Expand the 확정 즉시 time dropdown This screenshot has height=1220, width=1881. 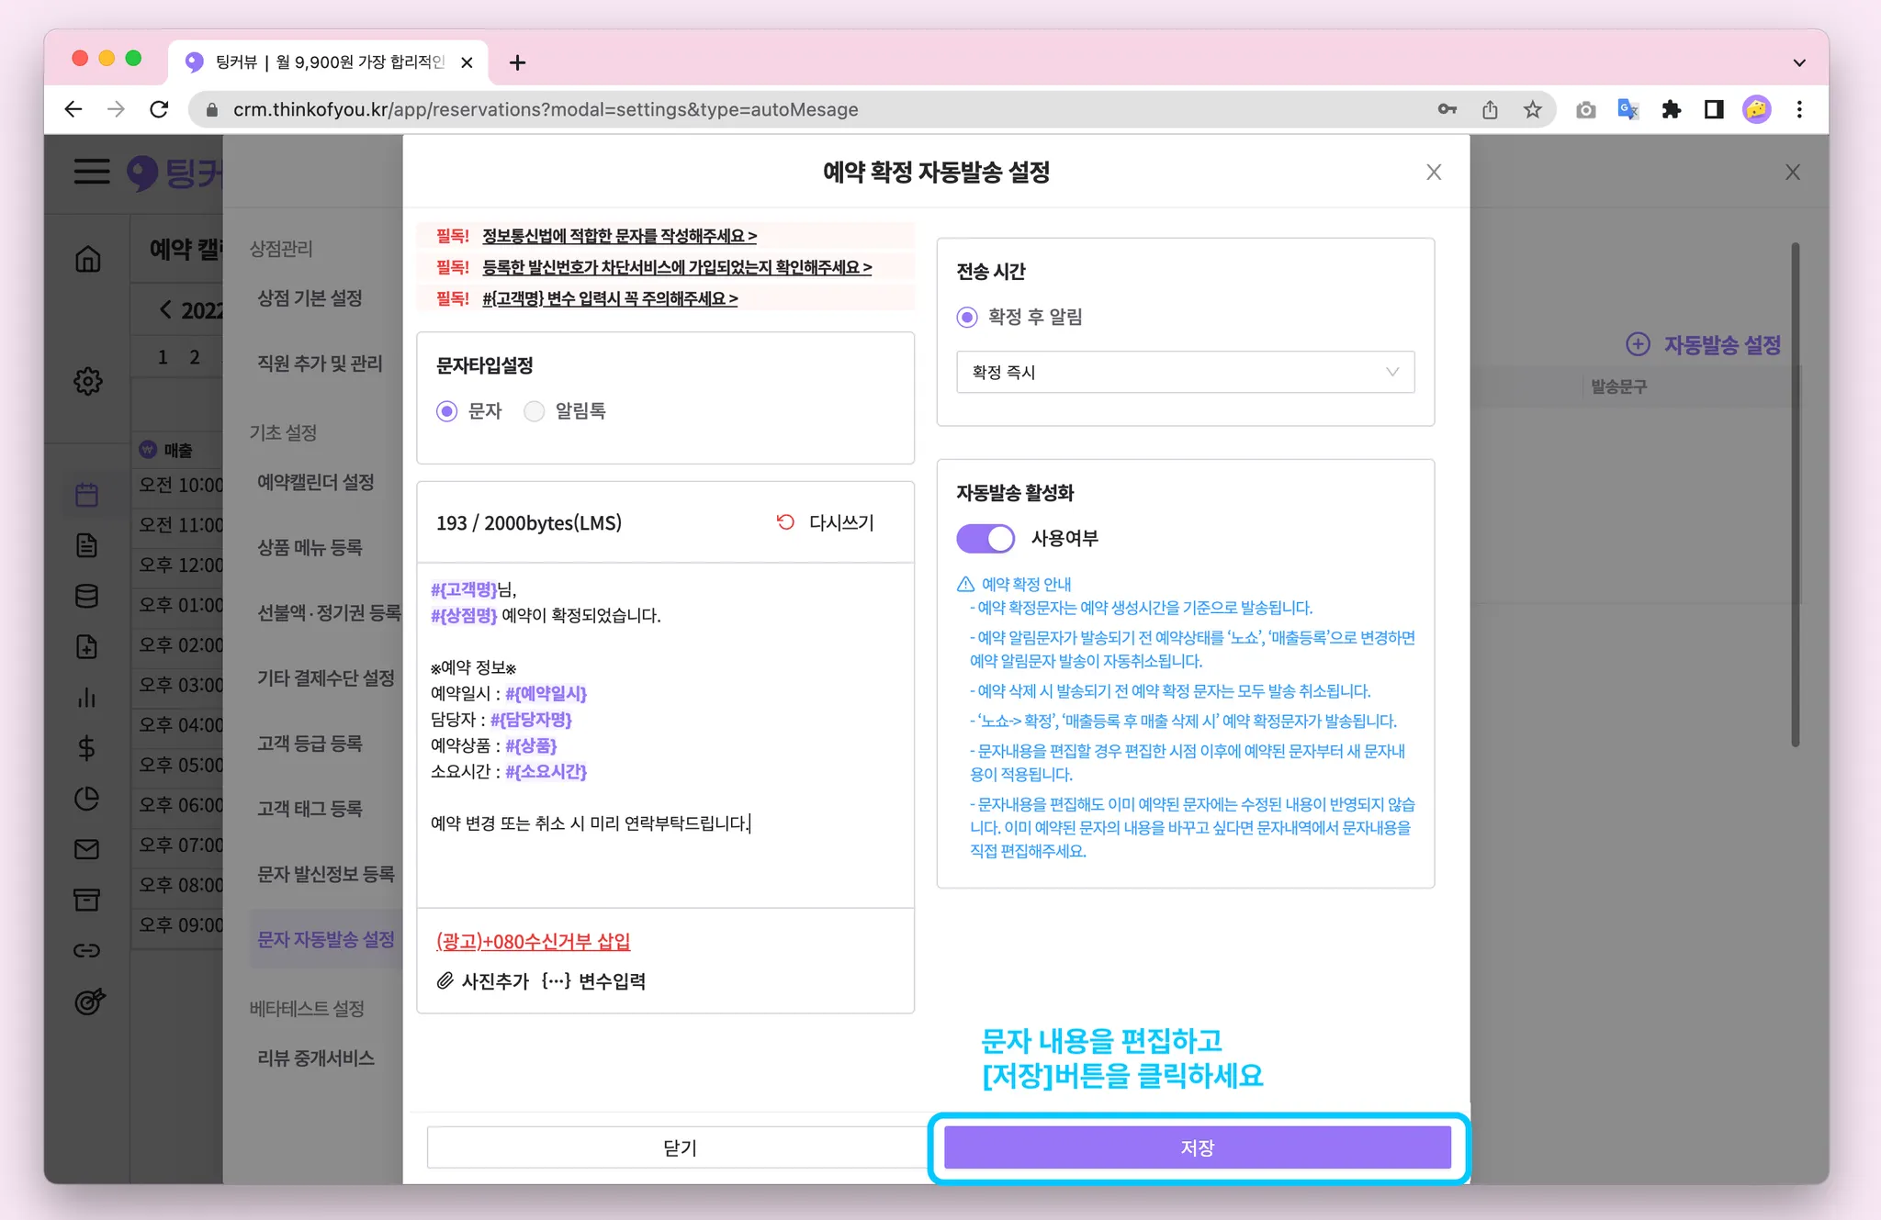point(1185,372)
